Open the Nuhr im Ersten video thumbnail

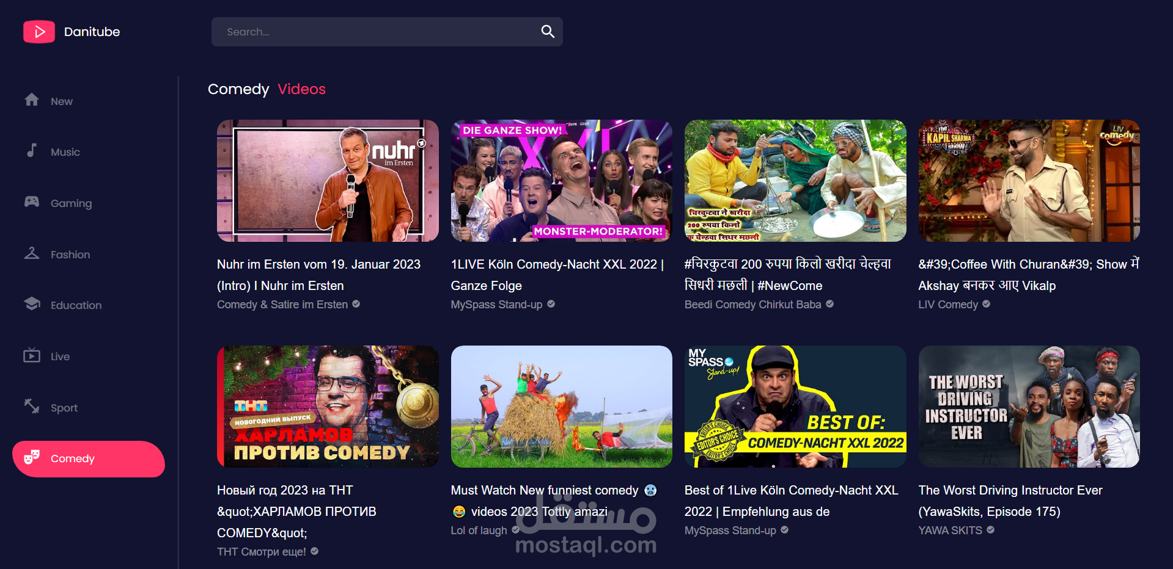coord(328,181)
